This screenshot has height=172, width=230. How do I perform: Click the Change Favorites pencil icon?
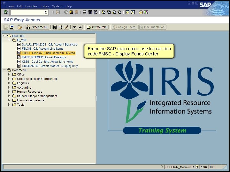[x=66, y=27]
